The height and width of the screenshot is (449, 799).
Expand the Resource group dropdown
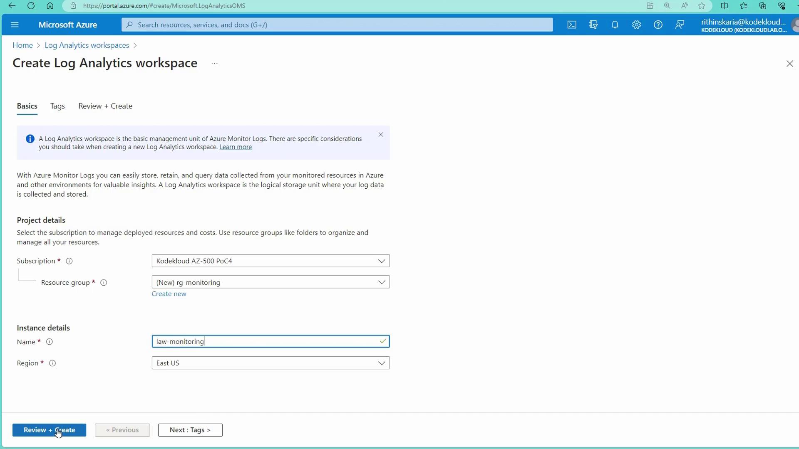point(270,282)
